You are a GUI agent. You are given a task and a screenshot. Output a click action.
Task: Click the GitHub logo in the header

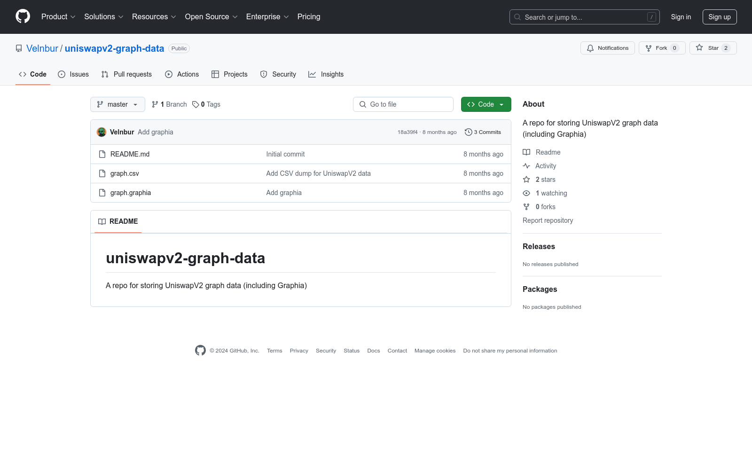coord(23,16)
